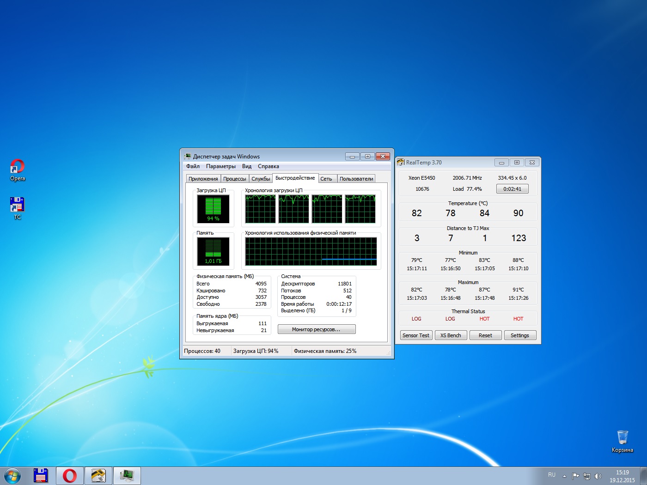Click the RU language indicator in tray
The image size is (647, 485).
552,475
